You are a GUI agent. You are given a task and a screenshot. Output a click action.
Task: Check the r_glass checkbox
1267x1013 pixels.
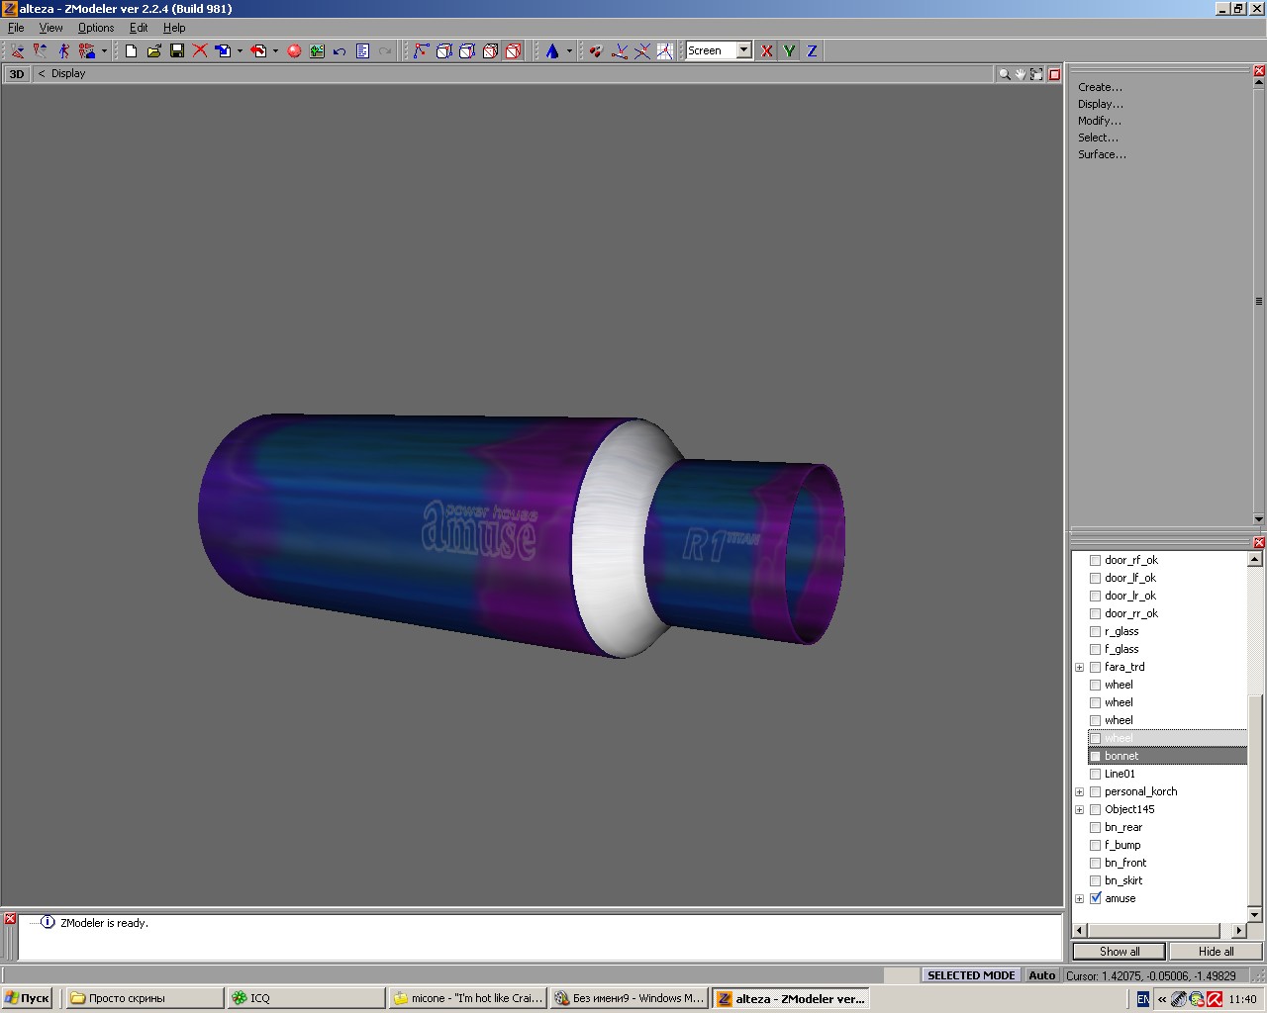pos(1096,631)
